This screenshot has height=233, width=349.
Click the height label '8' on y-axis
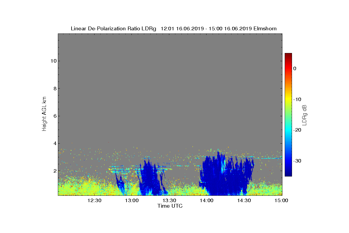tap(54, 89)
